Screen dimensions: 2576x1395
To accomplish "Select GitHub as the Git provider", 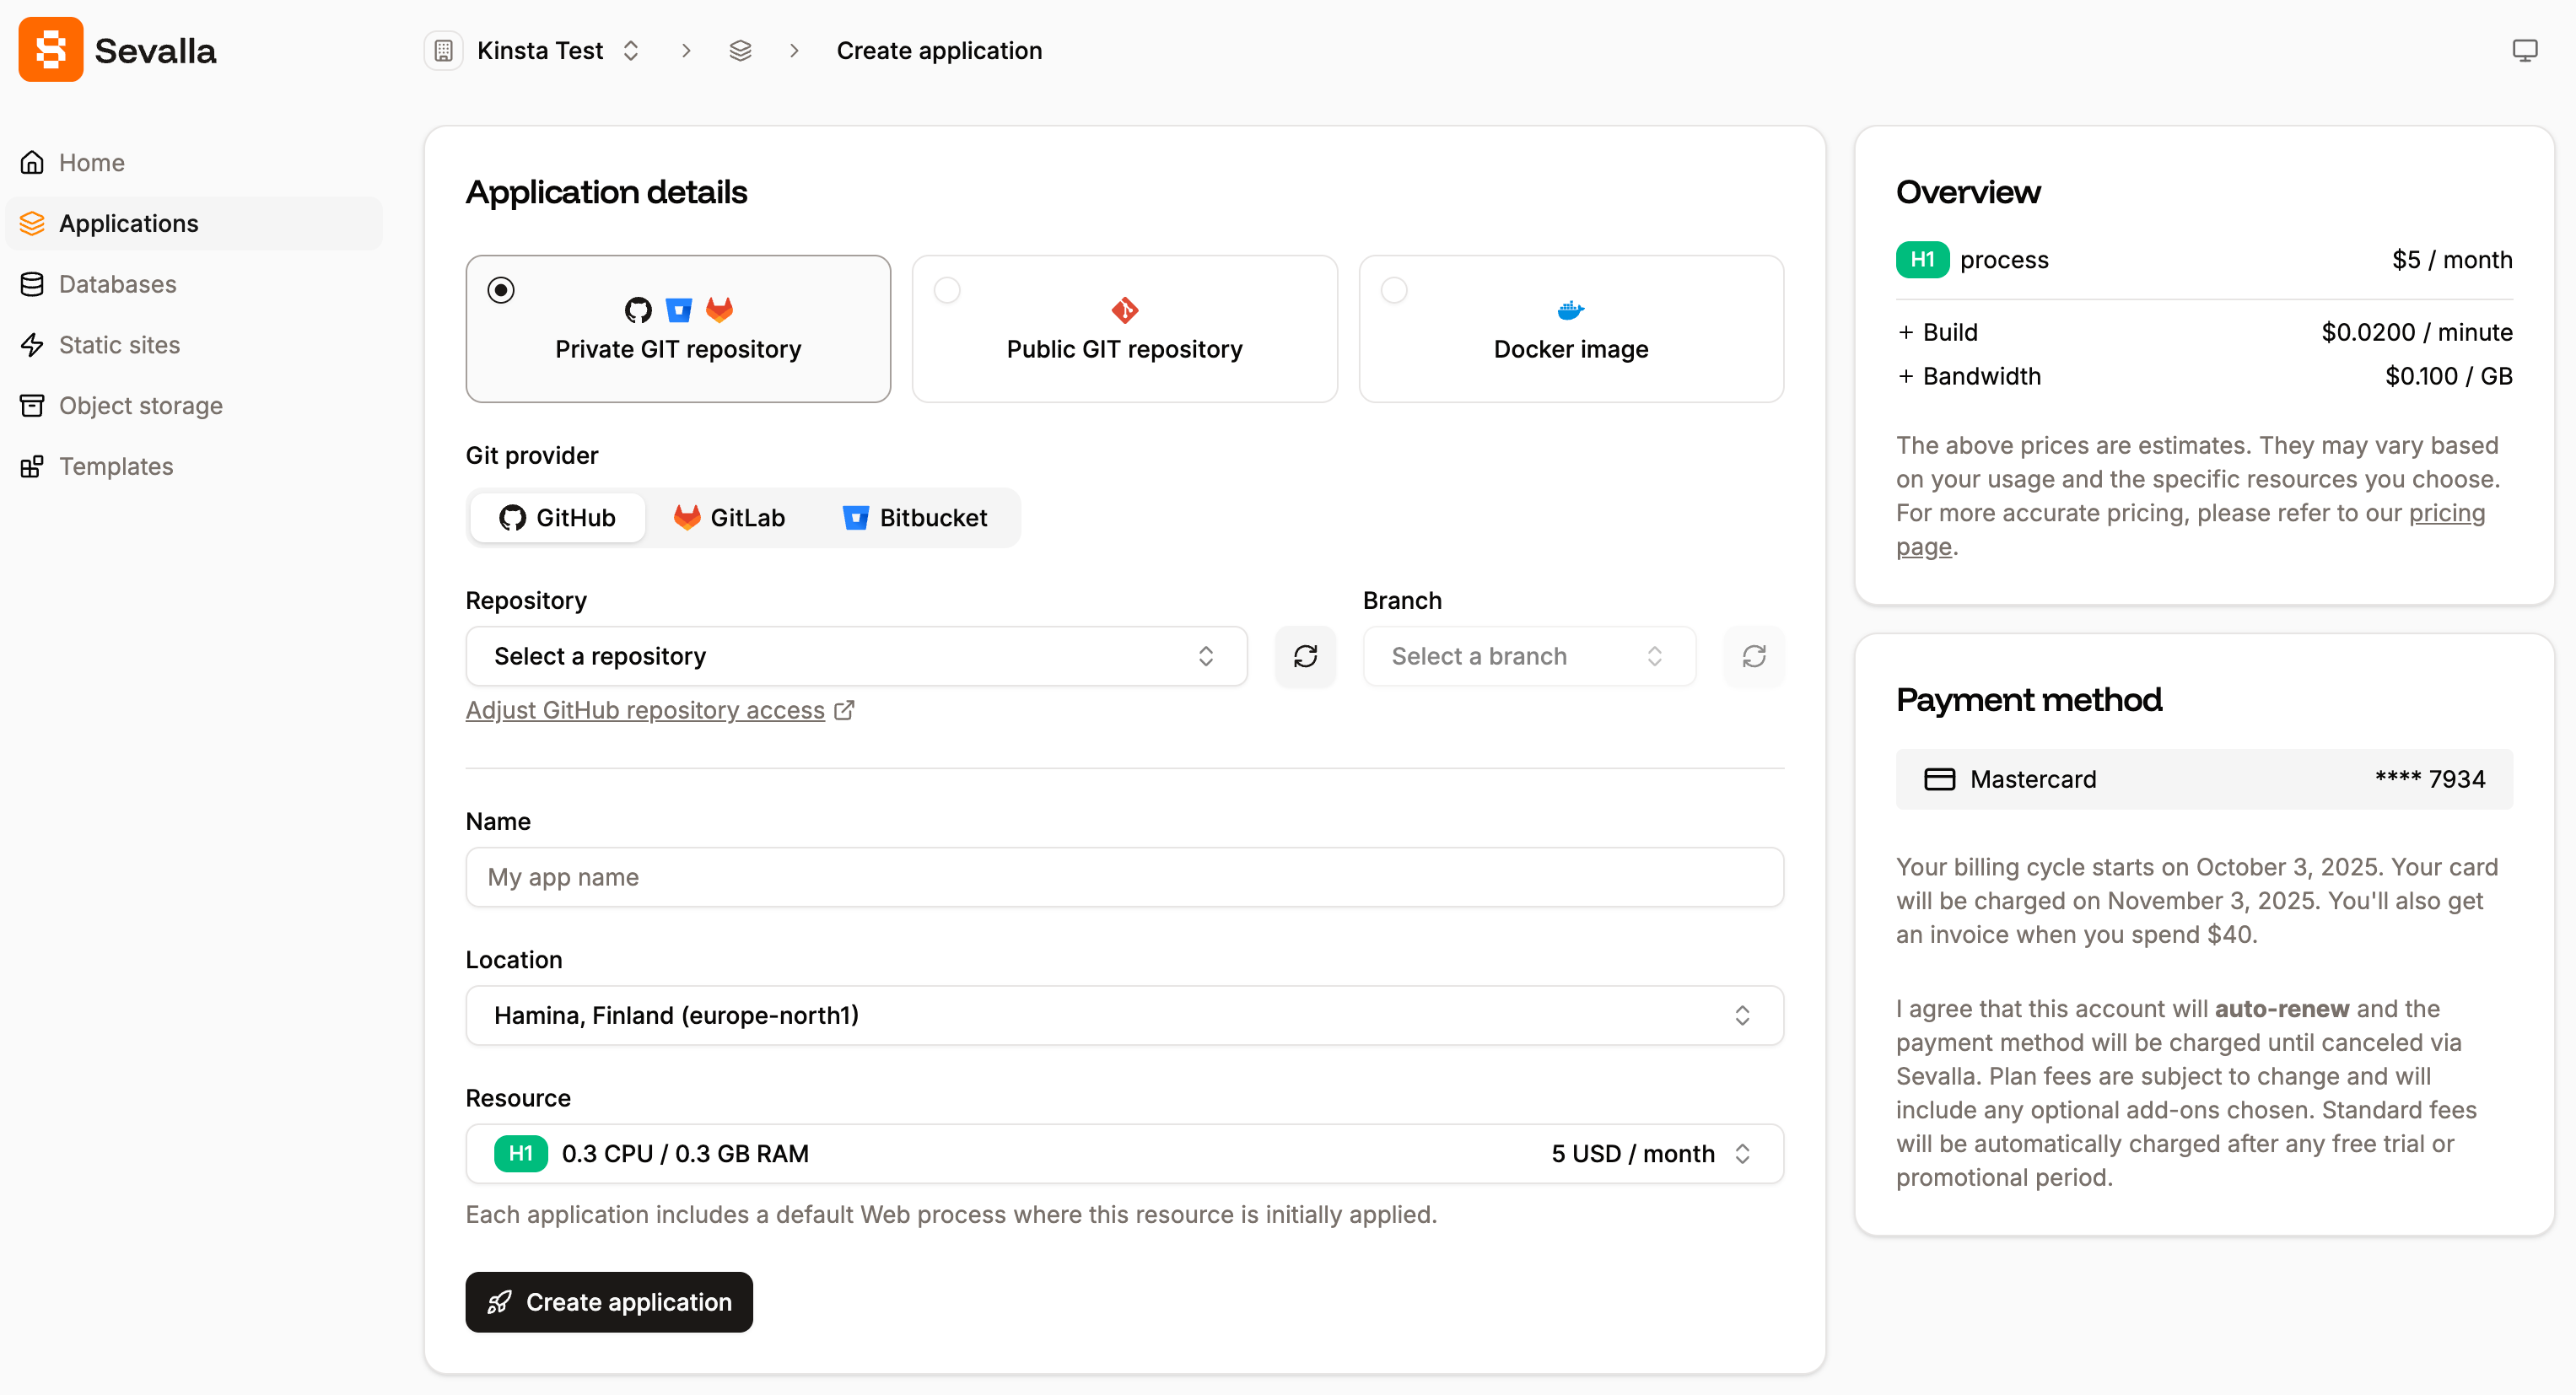I will coord(557,517).
